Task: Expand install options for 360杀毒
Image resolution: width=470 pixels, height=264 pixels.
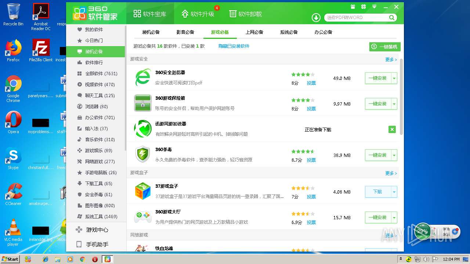Action: tap(394, 155)
